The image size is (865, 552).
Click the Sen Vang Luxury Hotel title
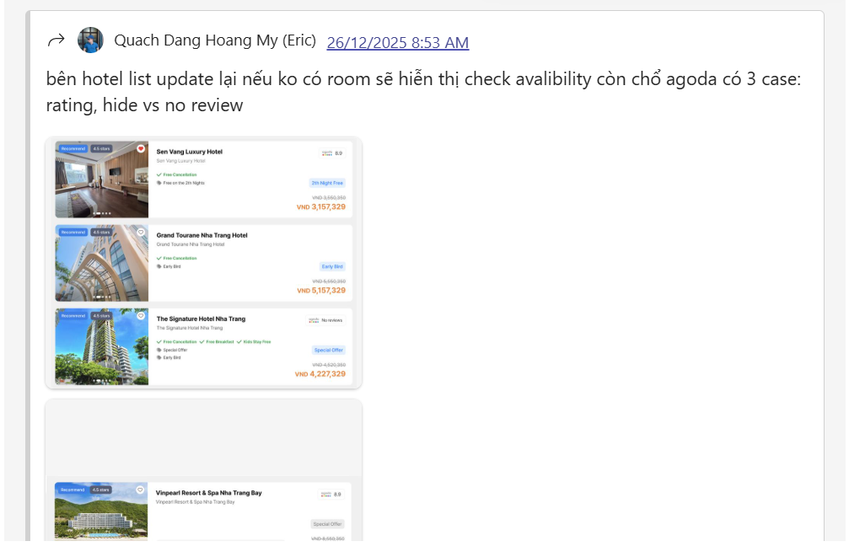[189, 152]
